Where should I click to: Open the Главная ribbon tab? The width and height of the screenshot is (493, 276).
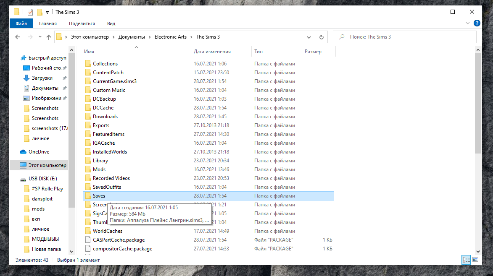pos(48,23)
